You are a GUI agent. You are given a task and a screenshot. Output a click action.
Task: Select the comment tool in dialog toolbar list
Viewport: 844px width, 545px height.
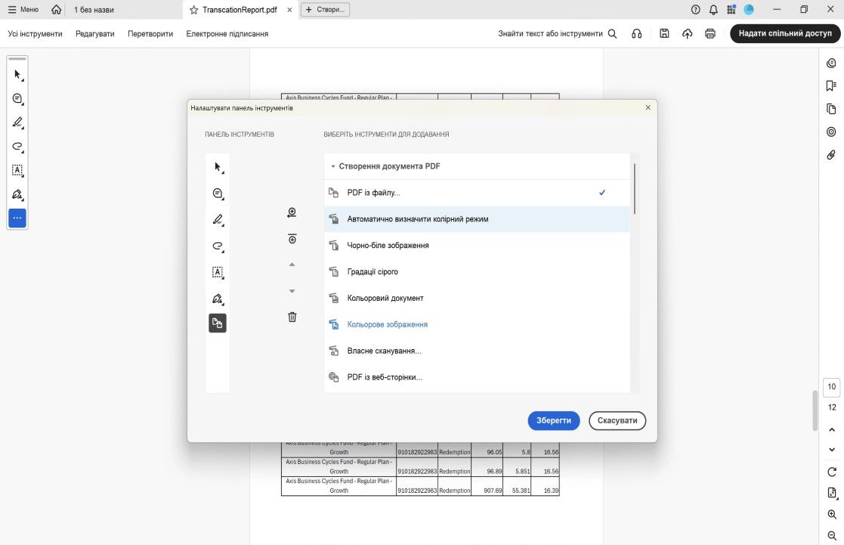pos(218,194)
